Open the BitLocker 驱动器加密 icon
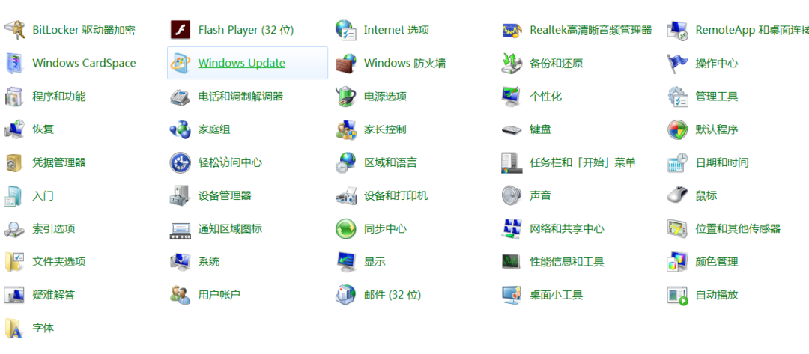 14,30
